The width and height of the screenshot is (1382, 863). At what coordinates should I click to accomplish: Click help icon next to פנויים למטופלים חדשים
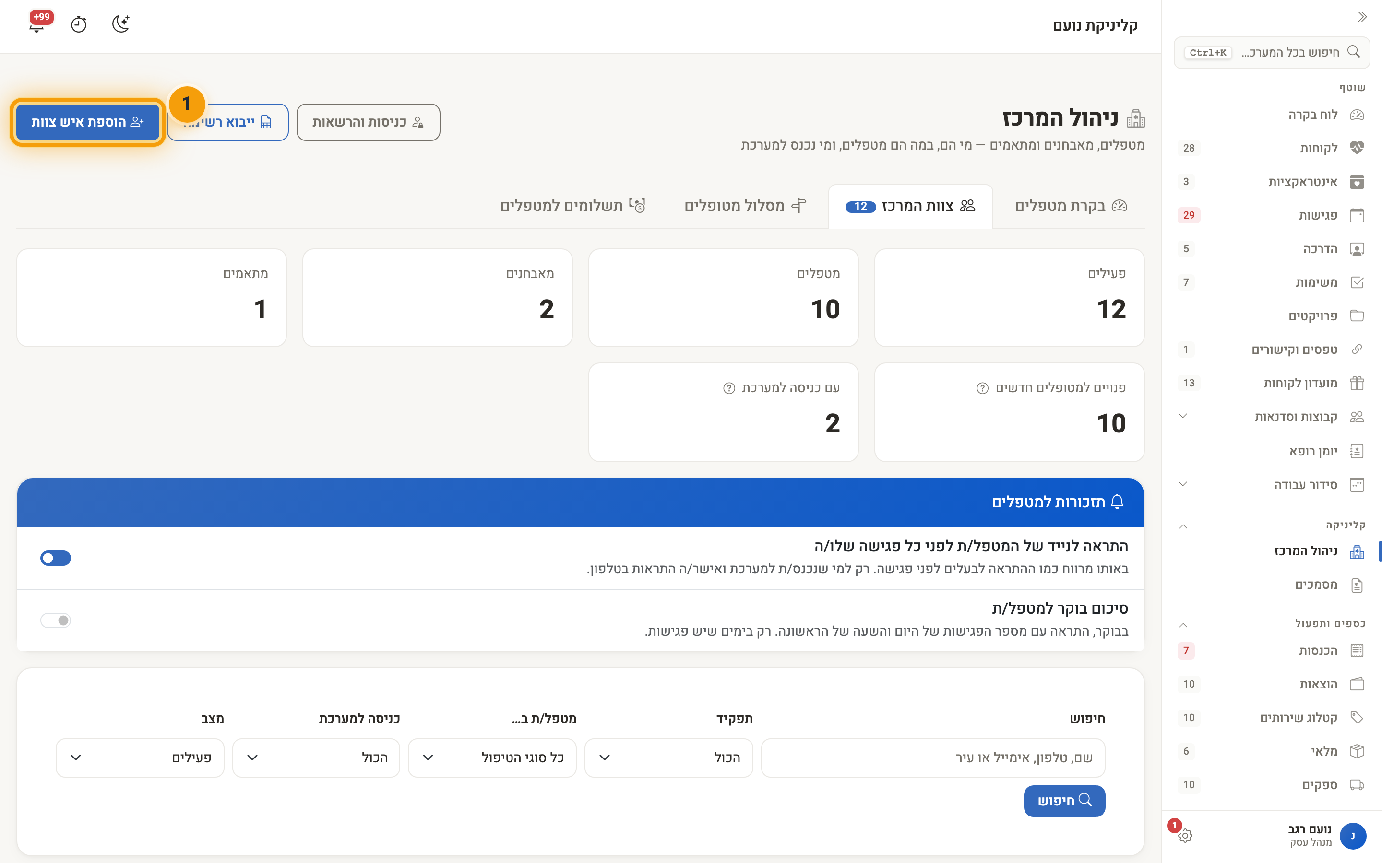(x=982, y=388)
